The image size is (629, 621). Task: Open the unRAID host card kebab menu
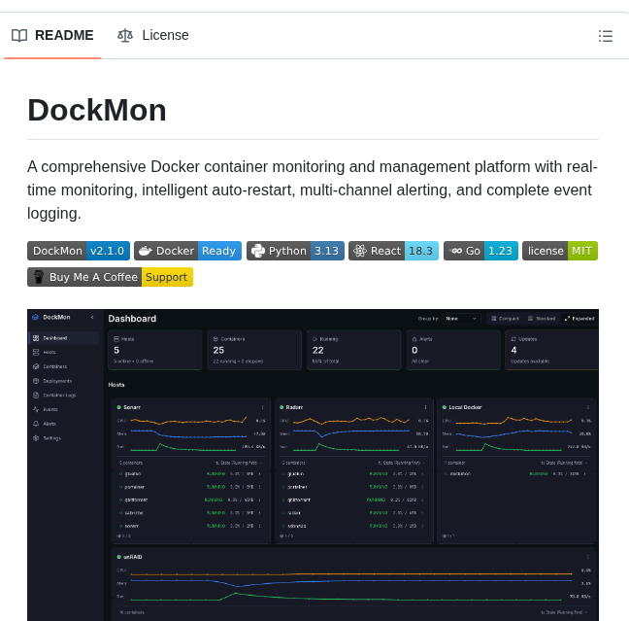point(588,557)
